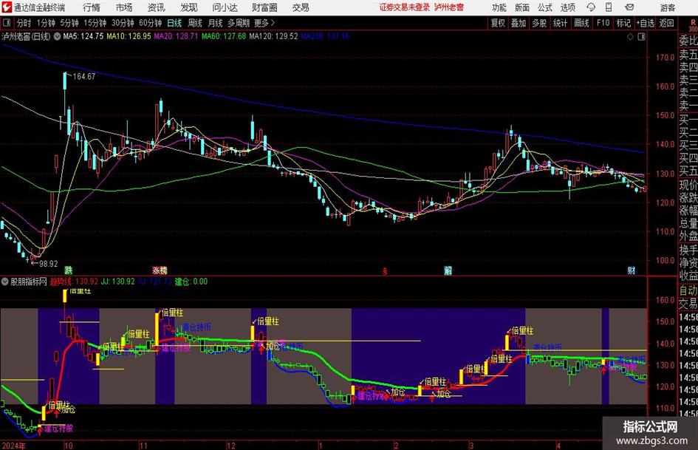The width and height of the screenshot is (698, 450).
Task: Switch to 1分钟 period
Action: pyautogui.click(x=45, y=23)
